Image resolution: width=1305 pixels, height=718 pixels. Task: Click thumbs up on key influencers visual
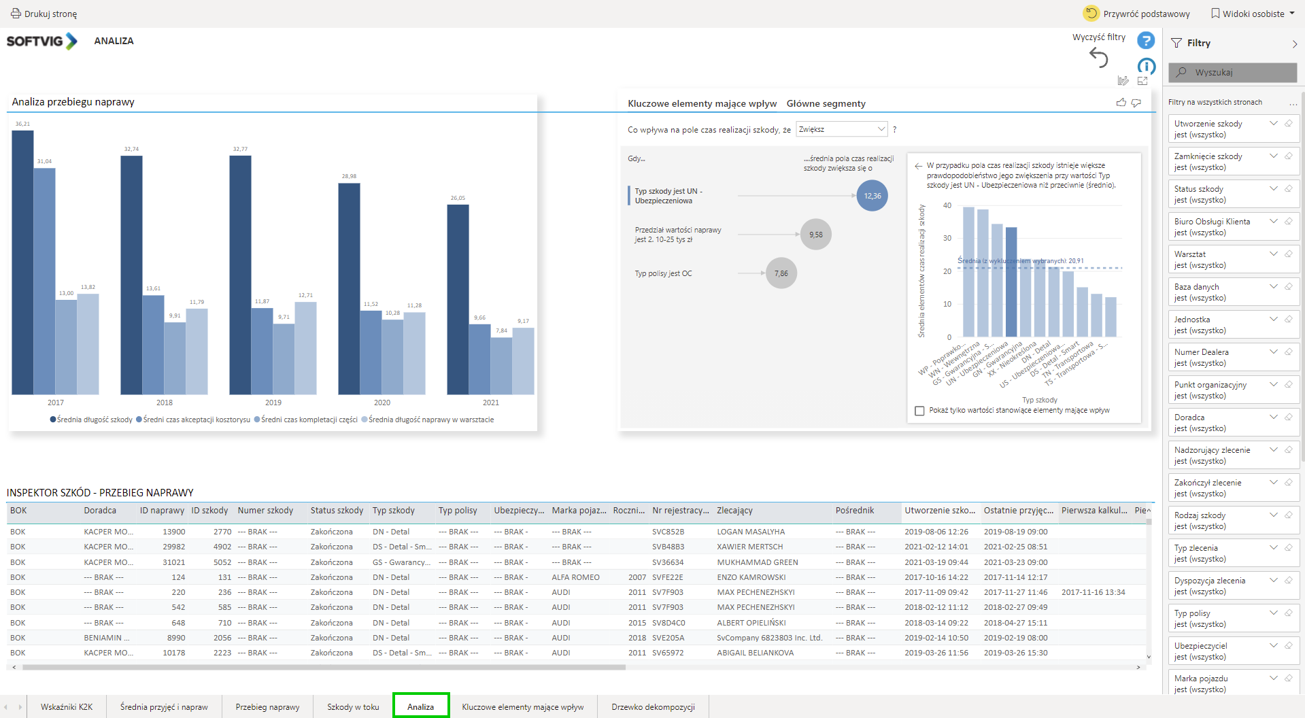pos(1121,103)
